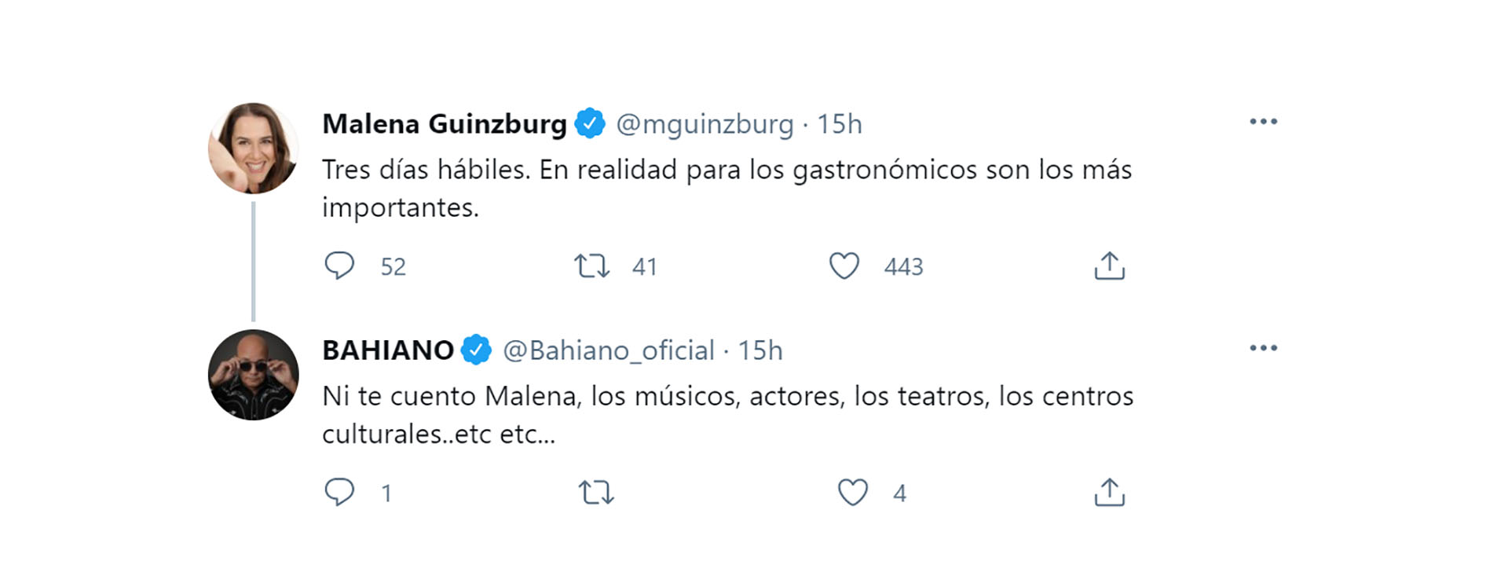Open the 15h timestamp on BAHIANO's tweet

click(760, 350)
